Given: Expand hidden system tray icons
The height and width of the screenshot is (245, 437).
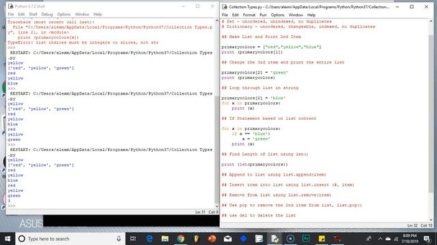Looking at the screenshot, I should coord(380,239).
